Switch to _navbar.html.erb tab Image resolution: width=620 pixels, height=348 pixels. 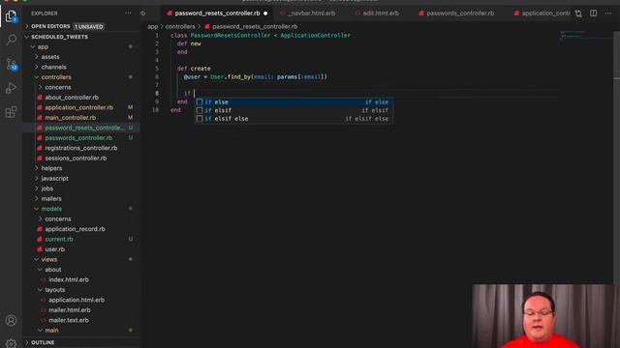pos(311,14)
